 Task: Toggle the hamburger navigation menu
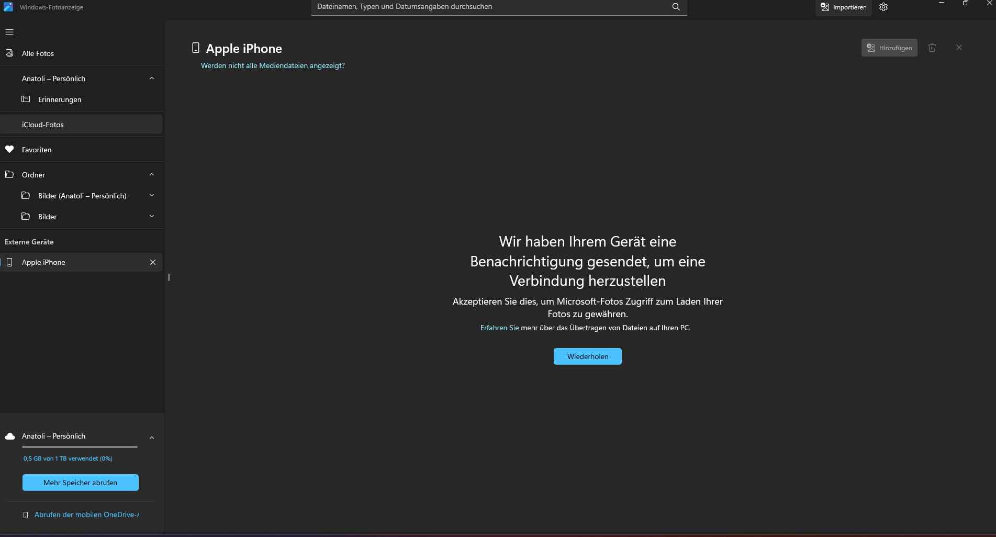coord(9,32)
